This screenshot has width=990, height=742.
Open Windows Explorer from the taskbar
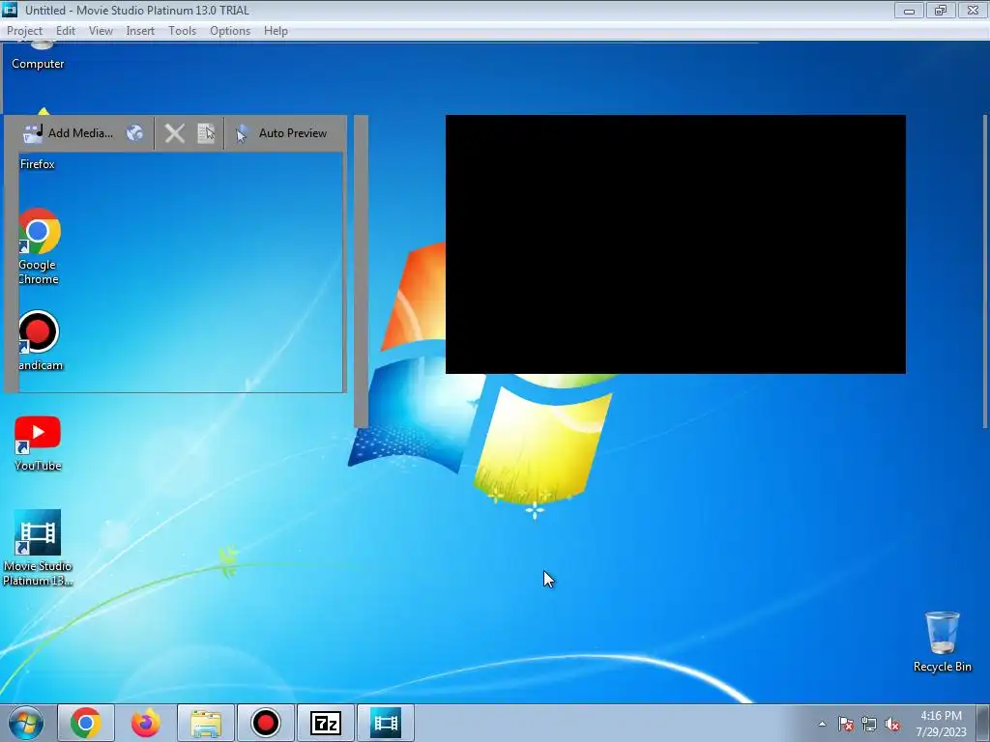[206, 723]
